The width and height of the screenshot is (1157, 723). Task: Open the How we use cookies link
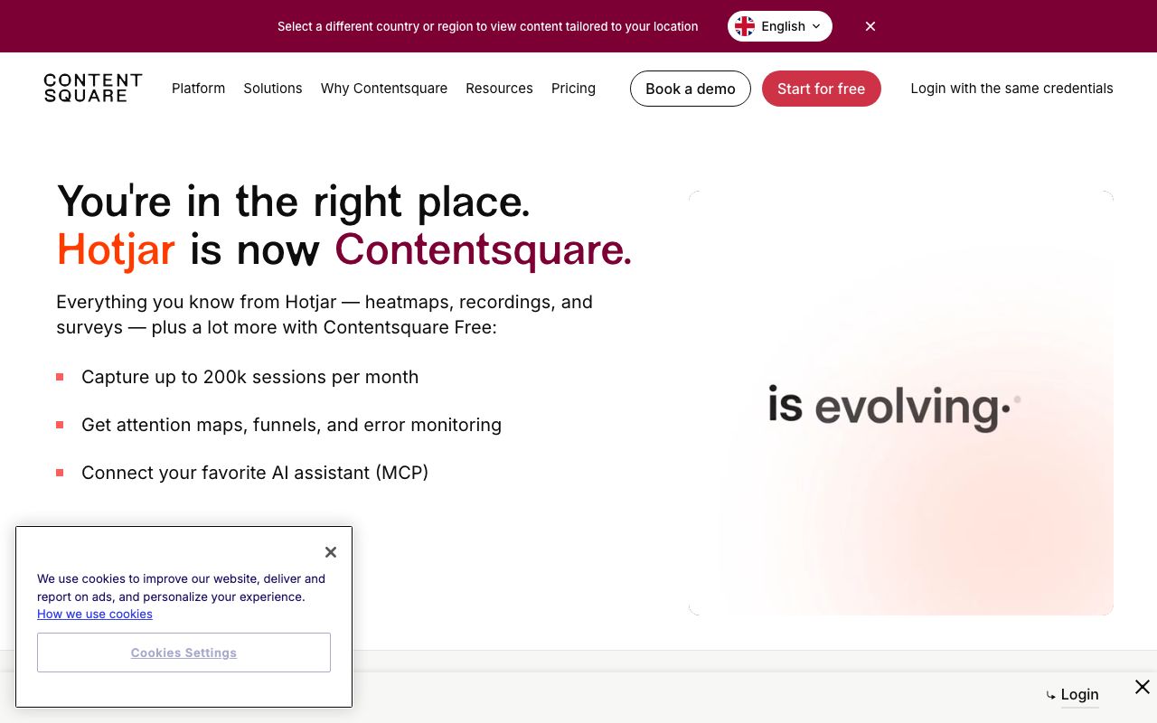coord(95,615)
